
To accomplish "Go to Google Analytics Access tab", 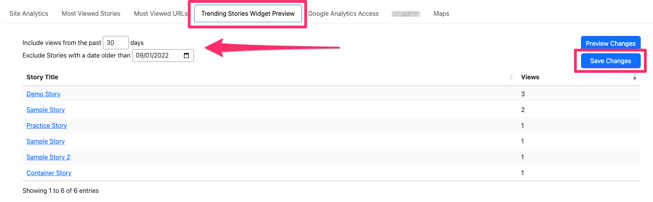I will coord(344,13).
